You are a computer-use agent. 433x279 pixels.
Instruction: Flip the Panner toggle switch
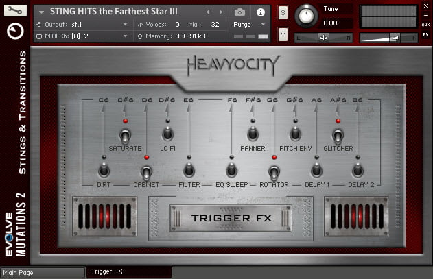tap(253, 134)
